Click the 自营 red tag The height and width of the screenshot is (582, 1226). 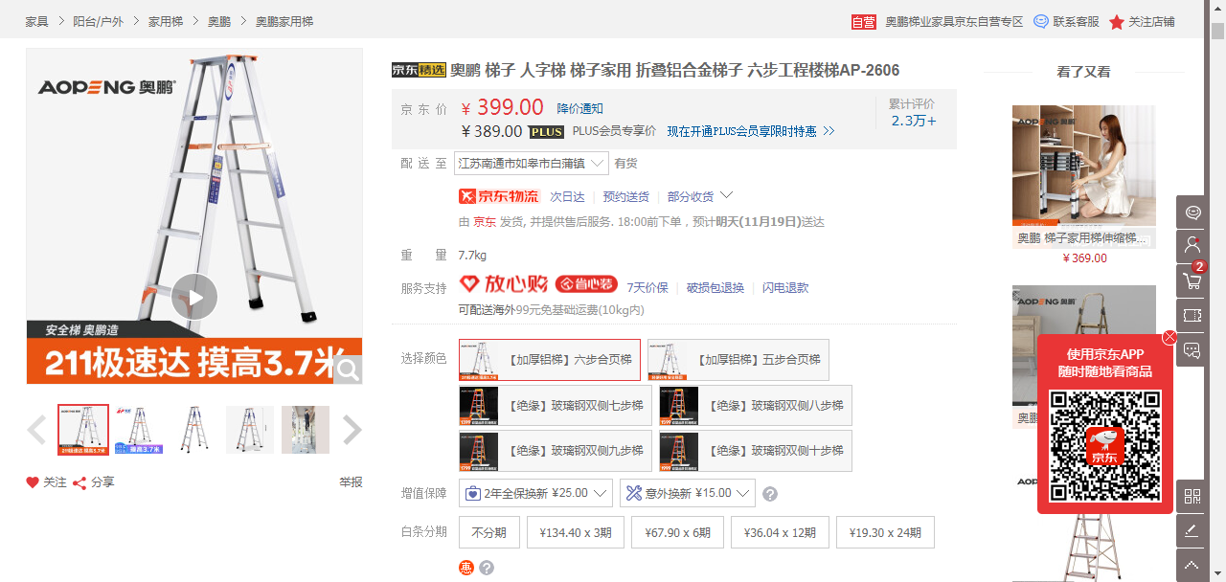[863, 22]
